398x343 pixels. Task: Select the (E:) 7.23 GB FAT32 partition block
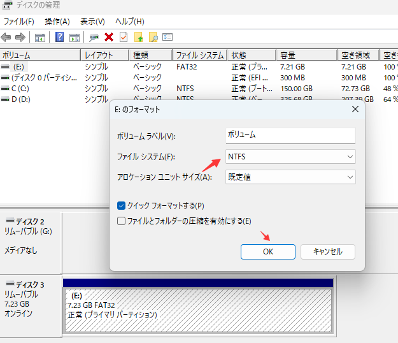click(x=198, y=310)
